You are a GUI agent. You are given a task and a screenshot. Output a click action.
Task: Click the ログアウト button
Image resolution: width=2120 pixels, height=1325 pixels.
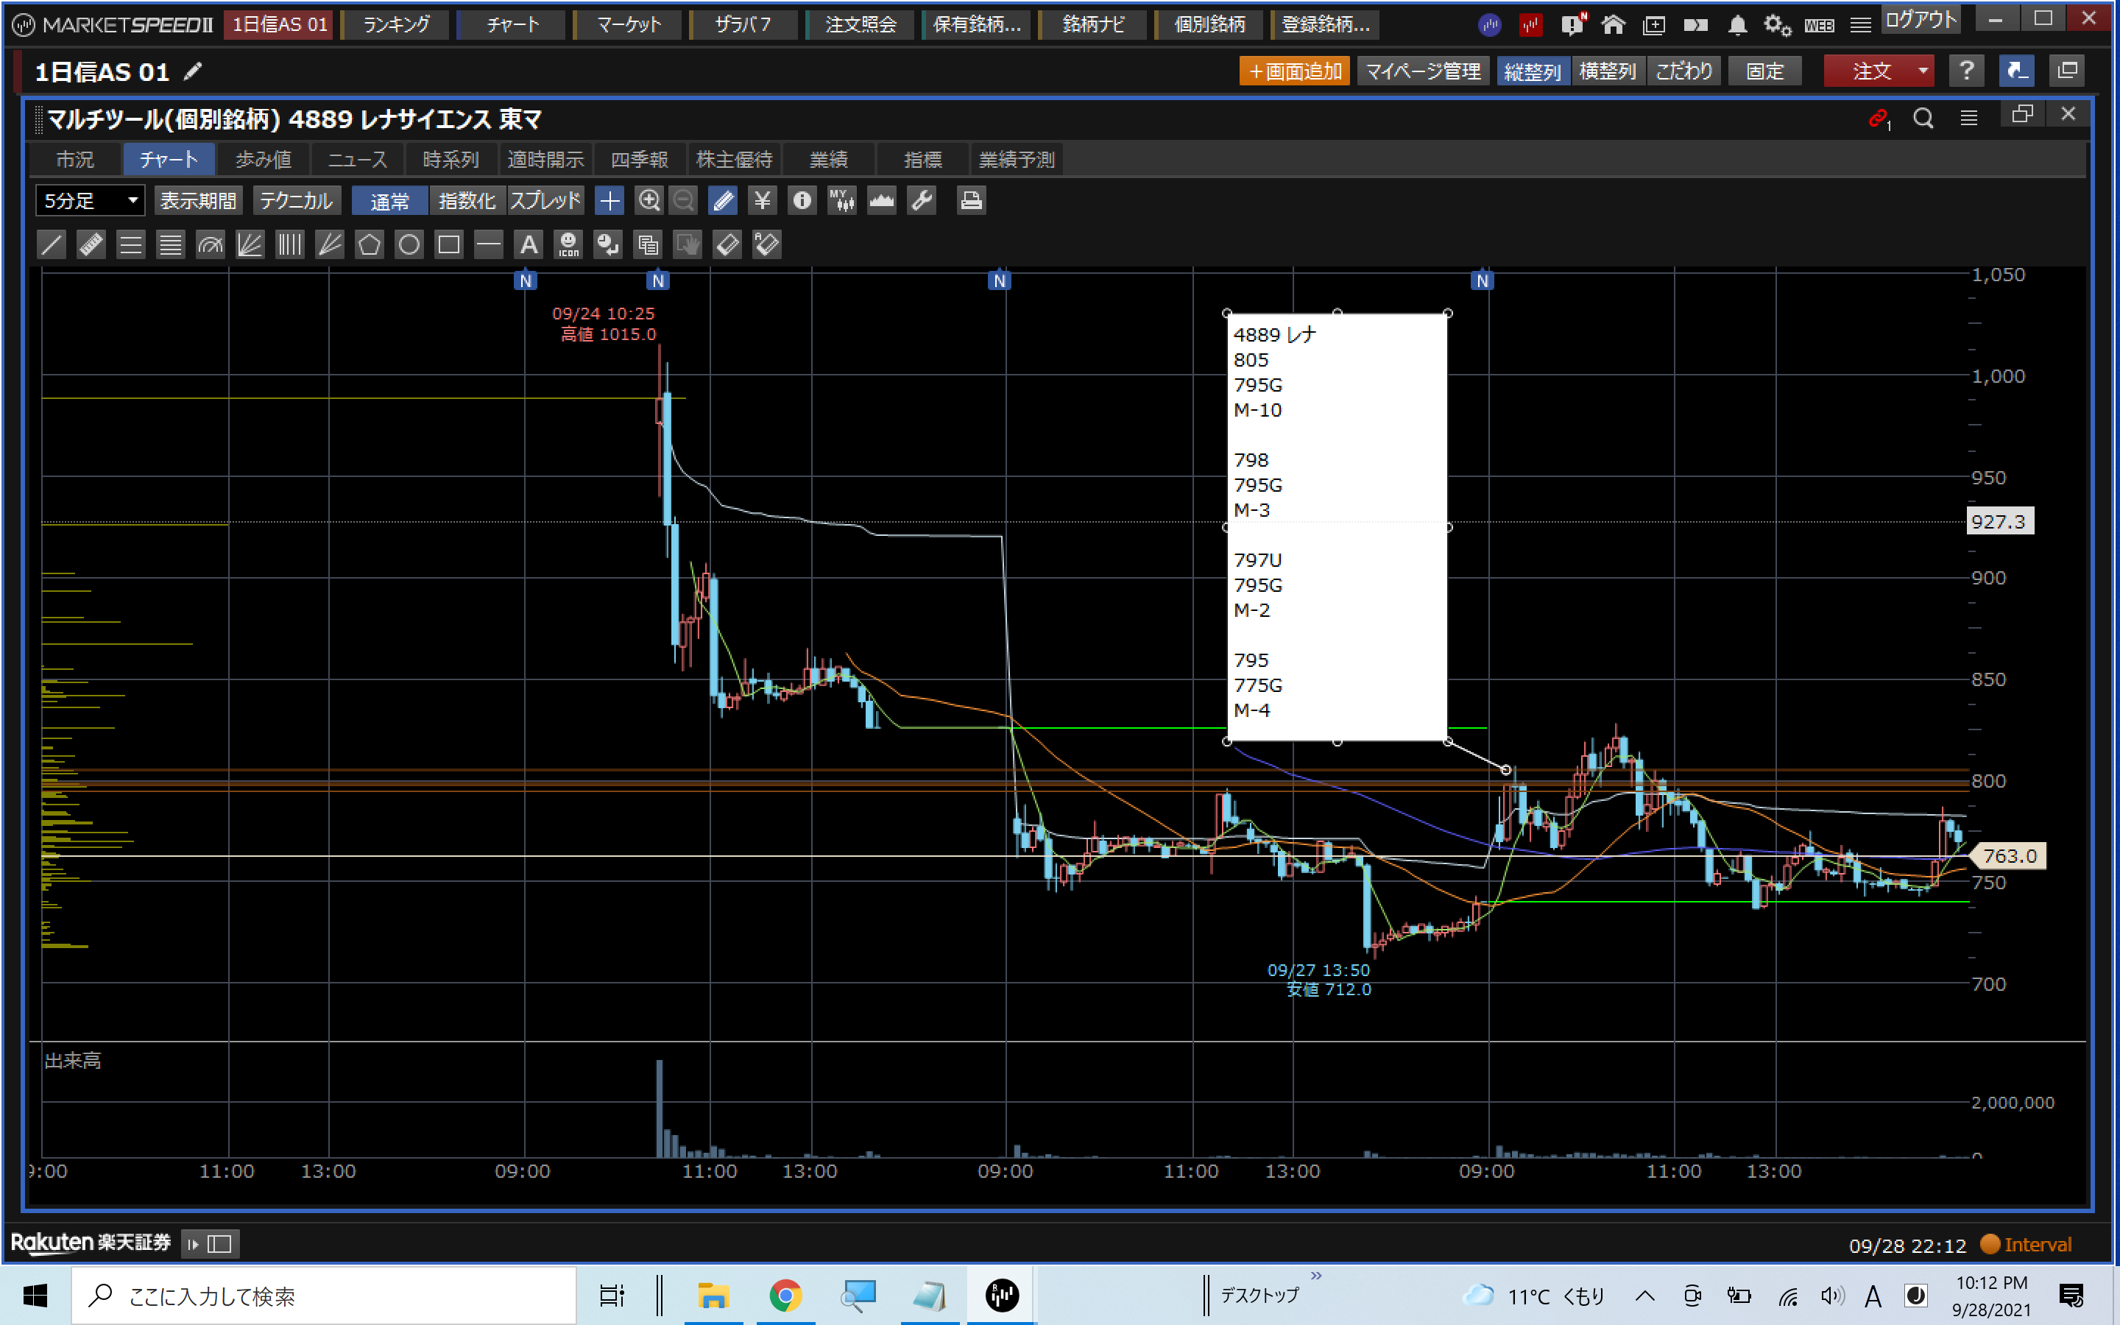click(x=1919, y=20)
